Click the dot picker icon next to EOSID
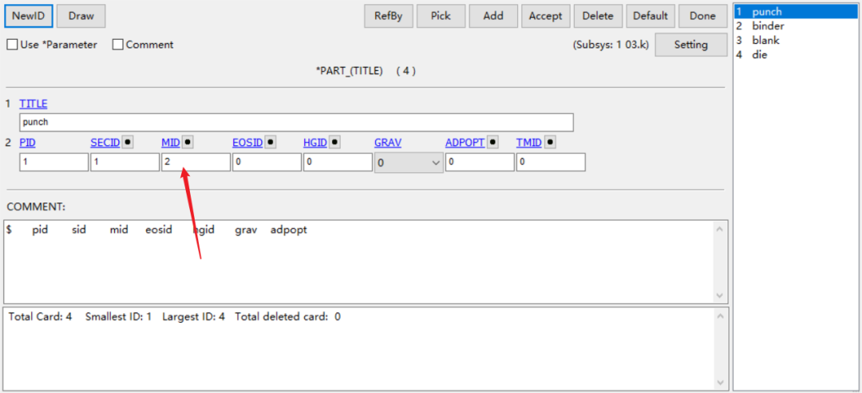 pyautogui.click(x=270, y=142)
